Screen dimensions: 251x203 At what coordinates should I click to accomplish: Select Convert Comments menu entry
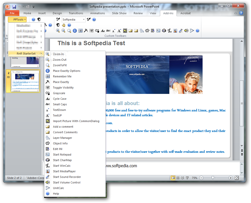tap(75, 132)
